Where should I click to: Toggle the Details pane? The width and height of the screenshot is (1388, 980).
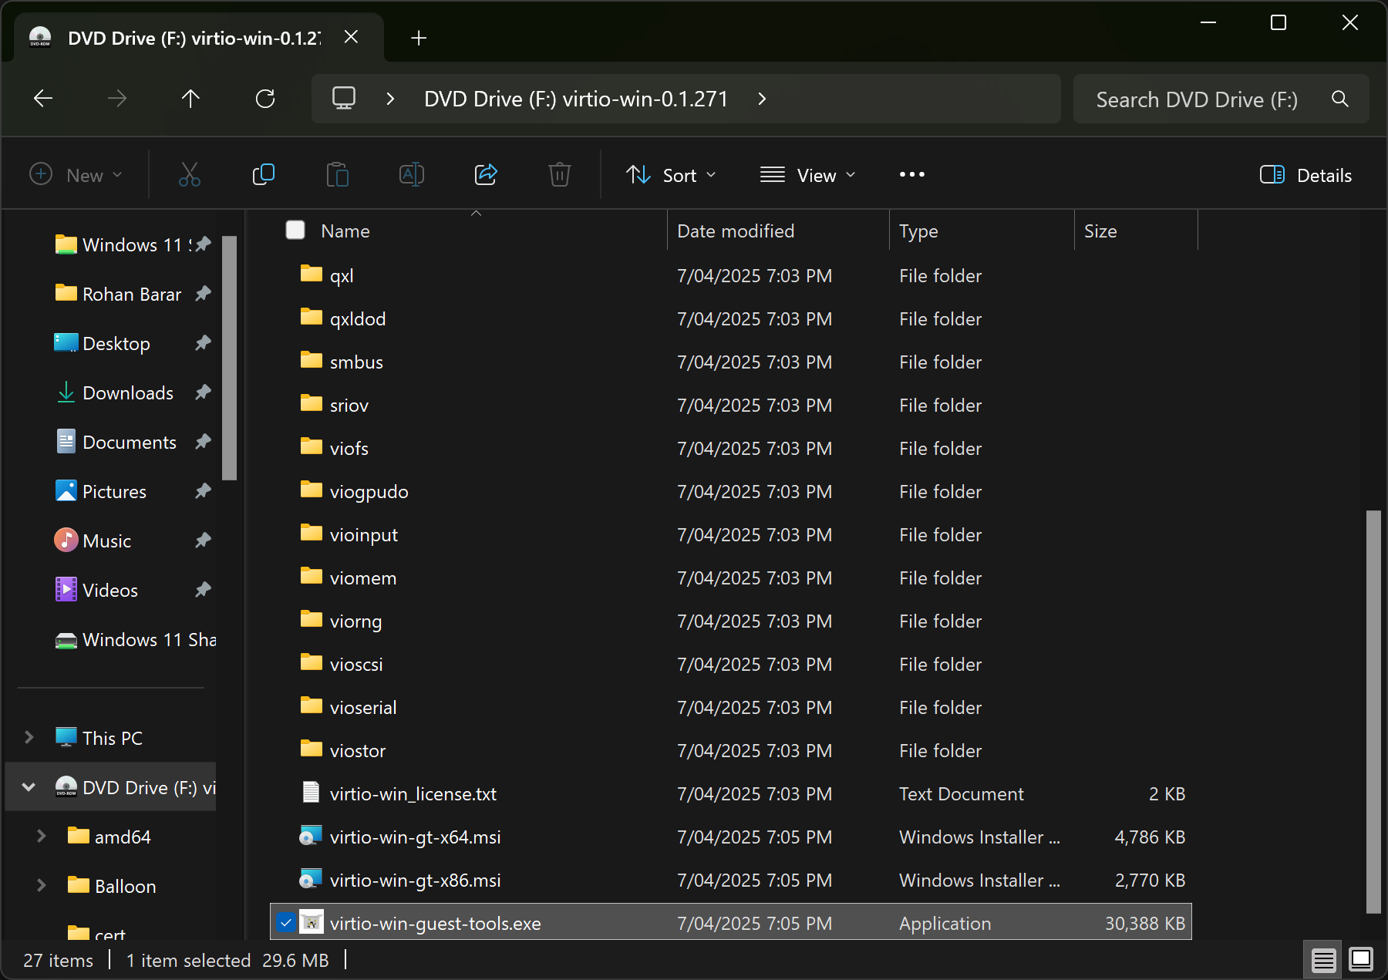(1305, 175)
